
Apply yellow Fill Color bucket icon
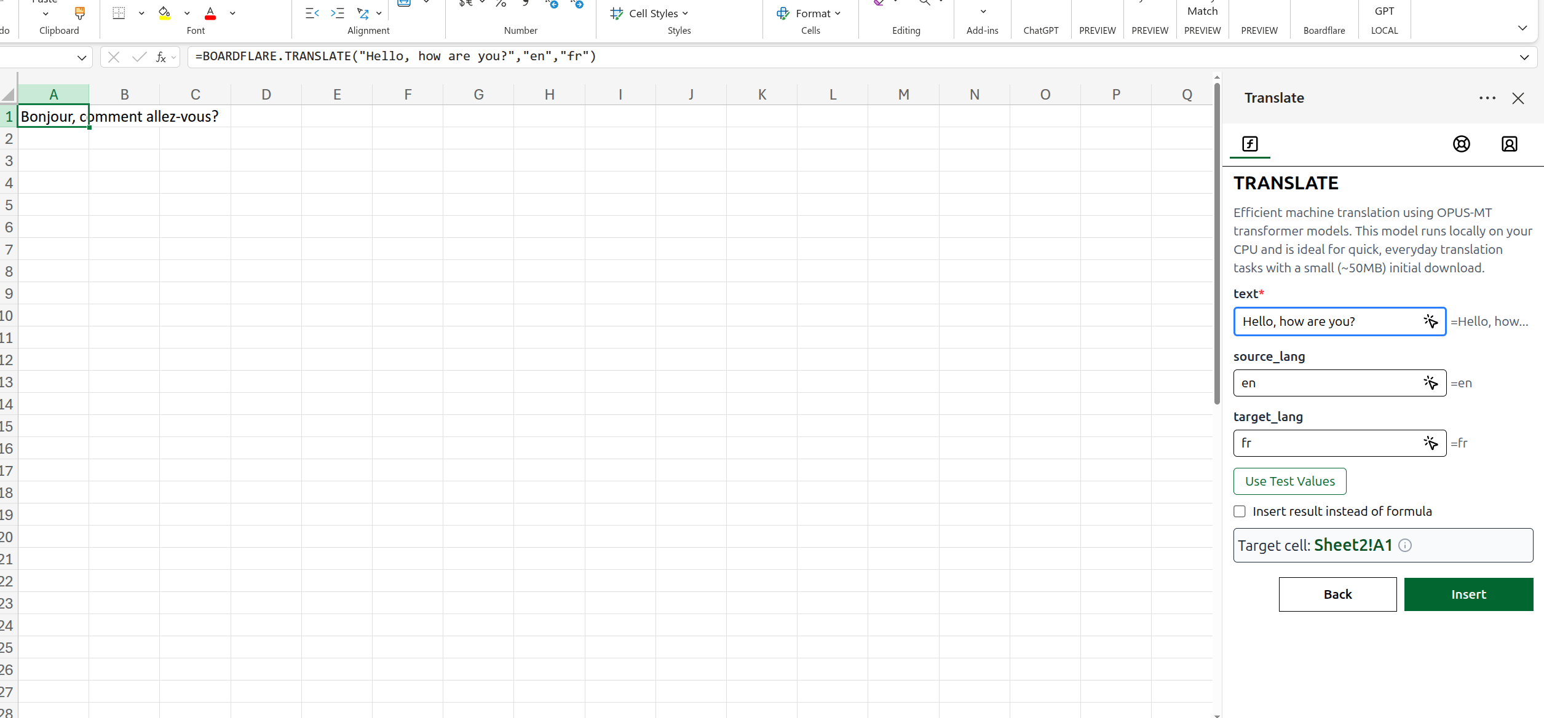[x=164, y=12]
